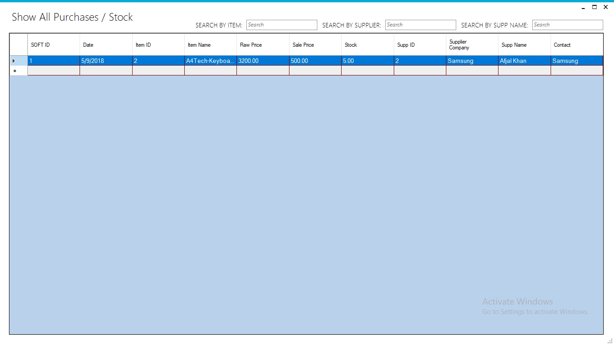Focus the Search by Item field
Screen dimensions: 614x345
pos(281,25)
